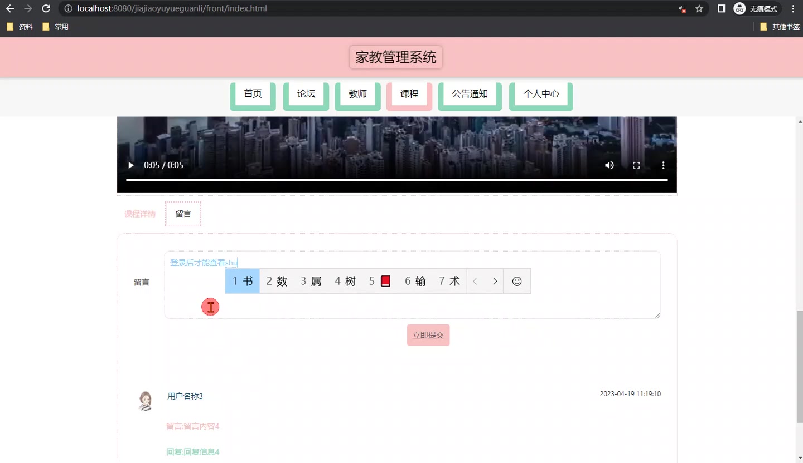This screenshot has width=803, height=463.
Task: Play the video with the play button
Action: (x=131, y=165)
